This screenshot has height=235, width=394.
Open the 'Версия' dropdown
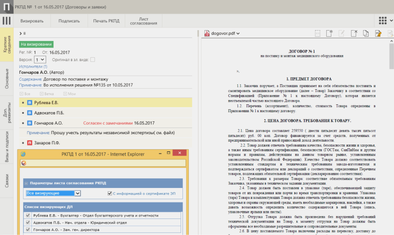[x=40, y=60]
